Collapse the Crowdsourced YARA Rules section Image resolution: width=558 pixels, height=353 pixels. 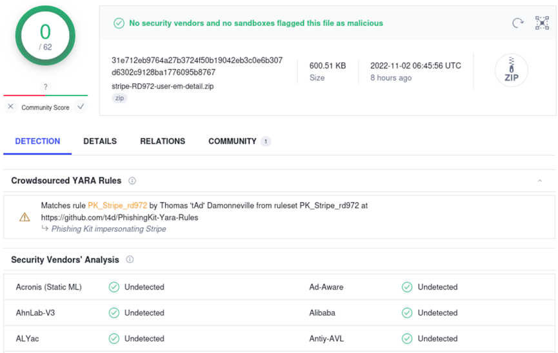point(540,181)
